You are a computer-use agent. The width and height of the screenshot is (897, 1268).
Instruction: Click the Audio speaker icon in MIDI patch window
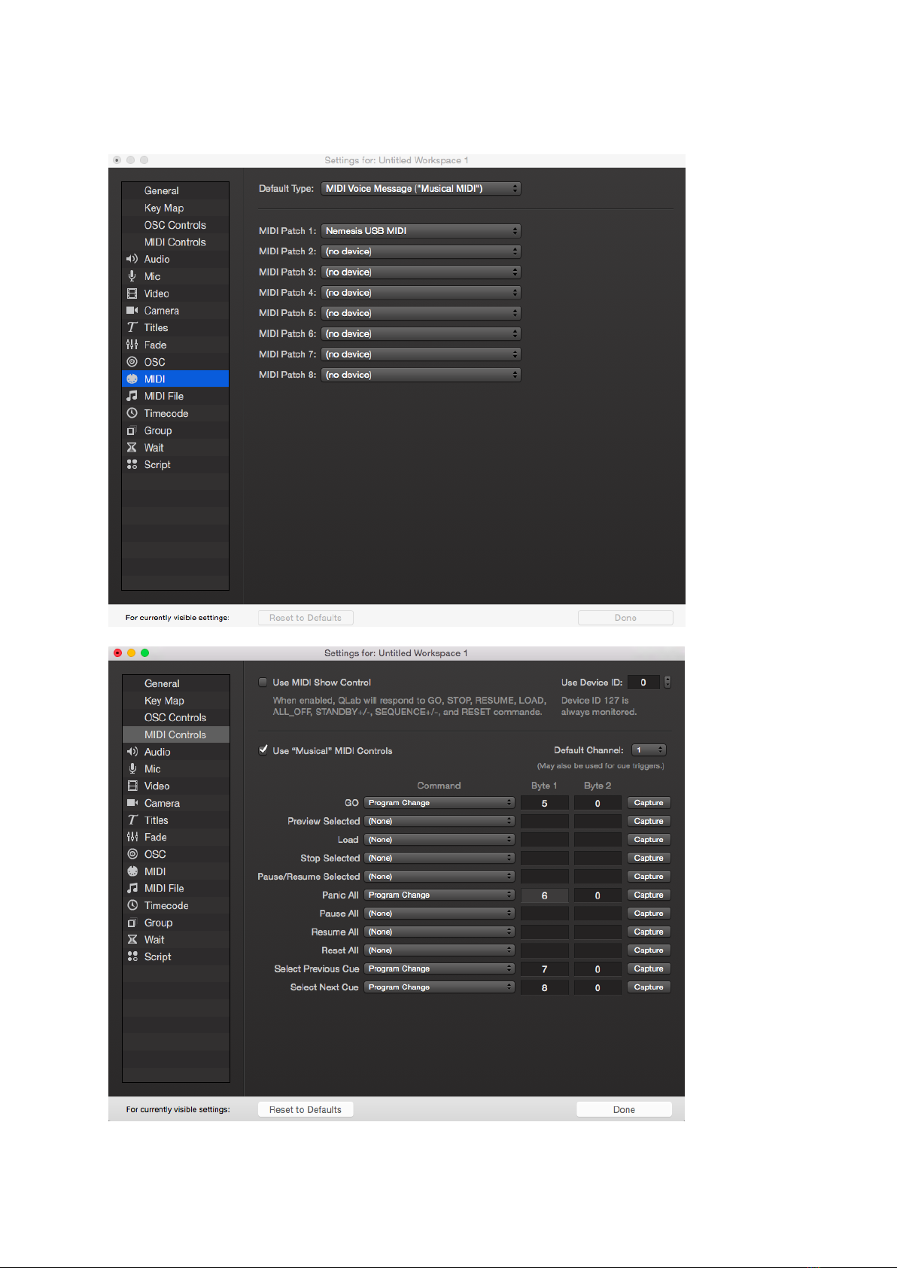[x=132, y=259]
